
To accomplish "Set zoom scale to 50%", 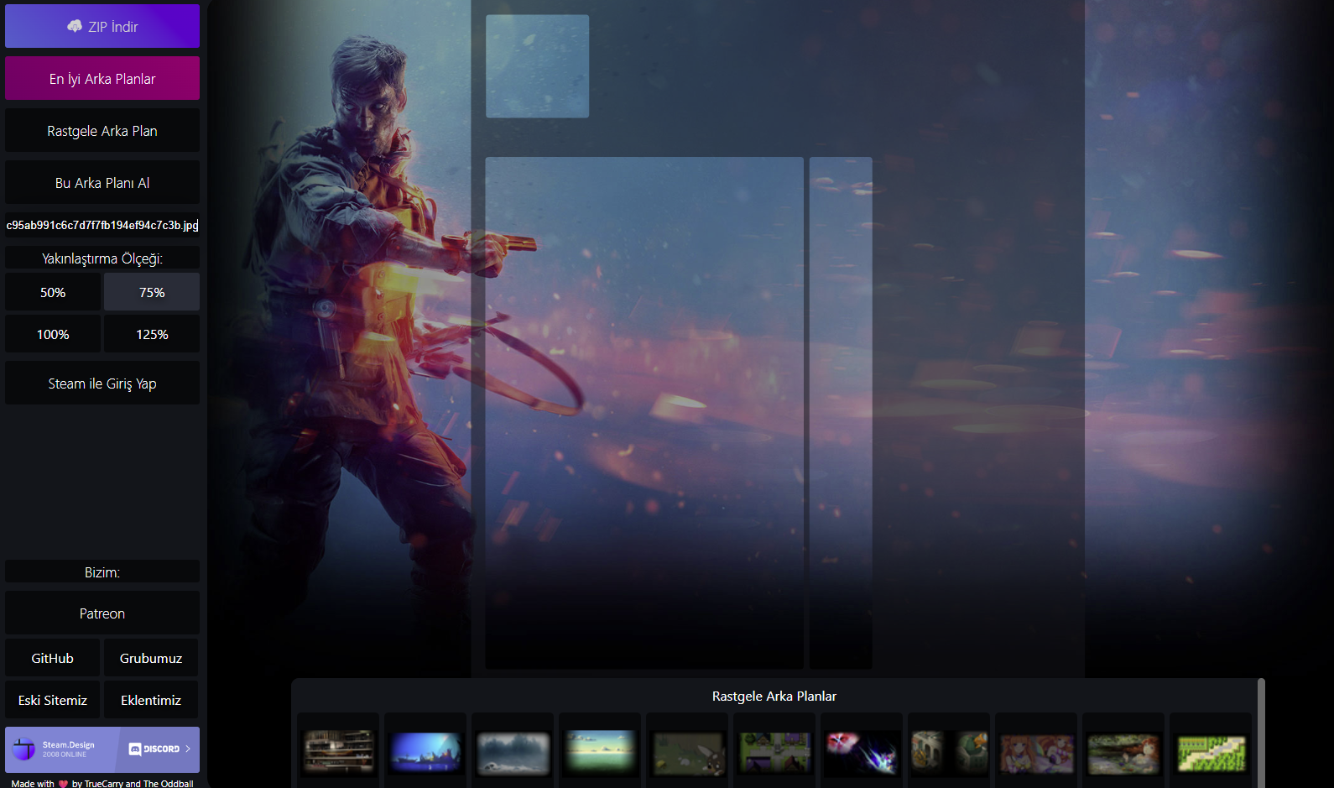I will [53, 292].
